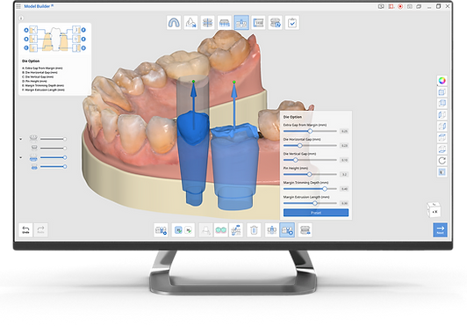Click the hamburger menu next to Model Builder
The width and height of the screenshot is (467, 334).
[18, 6]
